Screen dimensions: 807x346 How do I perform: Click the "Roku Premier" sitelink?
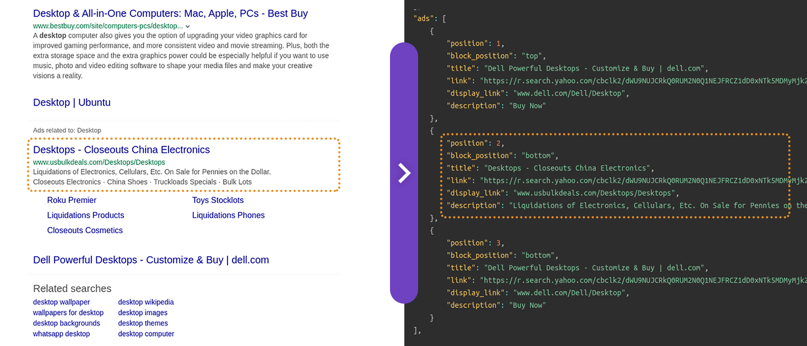click(71, 200)
